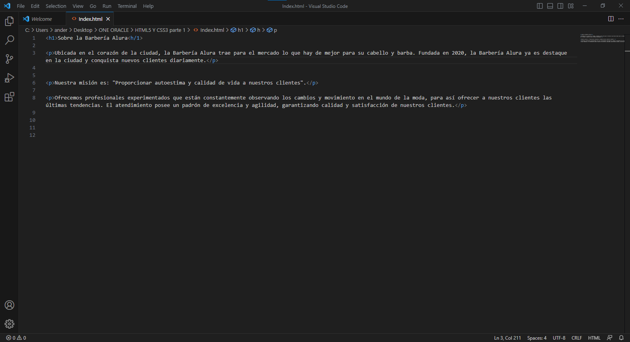The width and height of the screenshot is (630, 342).
Task: Click the VS Code logo in title bar
Action: pos(7,6)
